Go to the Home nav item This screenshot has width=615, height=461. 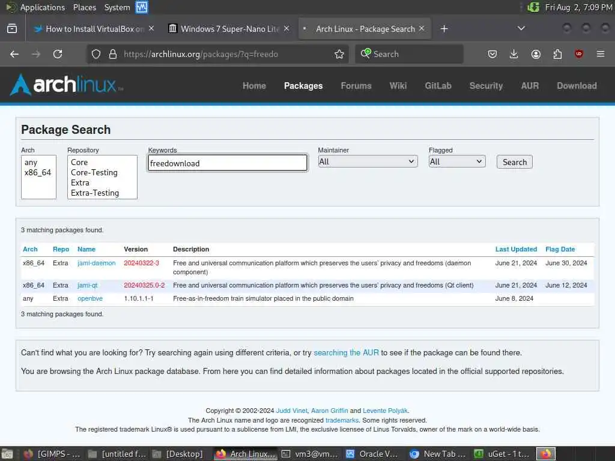(254, 86)
